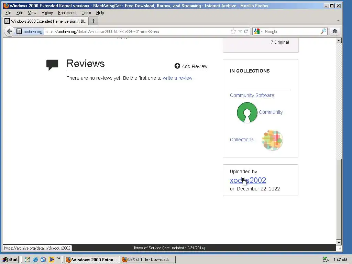Image resolution: width=352 pixels, height=264 pixels.
Task: Reload the current page
Action: pos(246,31)
